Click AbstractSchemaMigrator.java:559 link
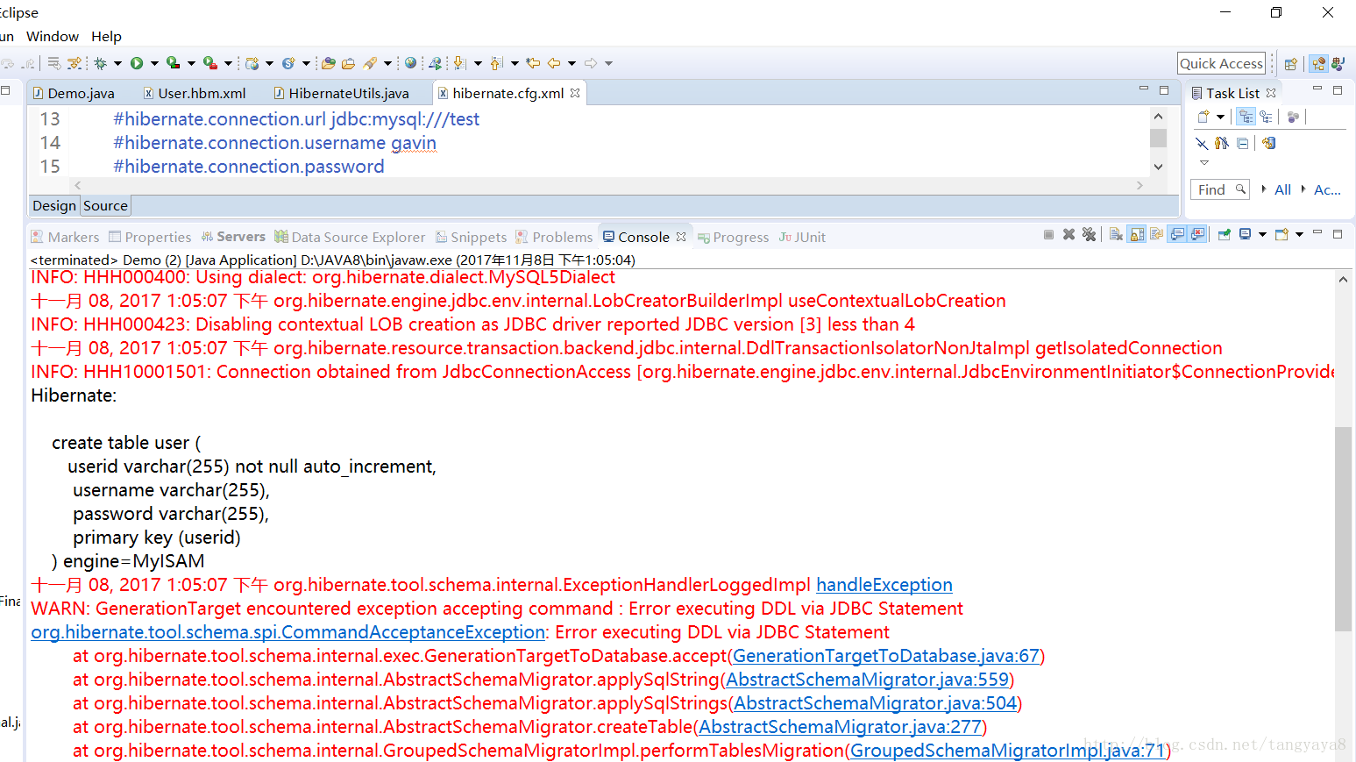The width and height of the screenshot is (1356, 762). tap(867, 680)
